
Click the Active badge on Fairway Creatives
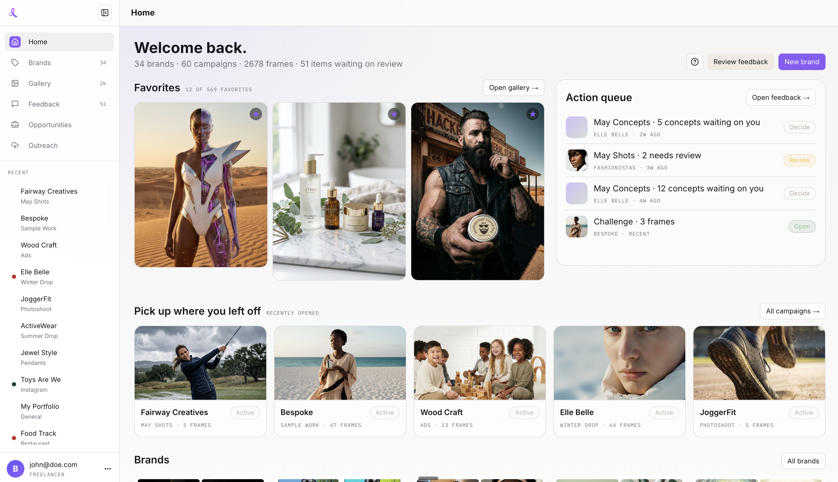(245, 412)
